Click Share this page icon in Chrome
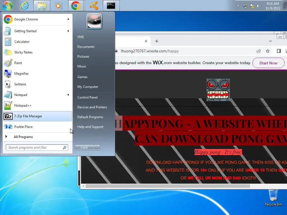Screen dimensions: 287x215 click(259, 51)
